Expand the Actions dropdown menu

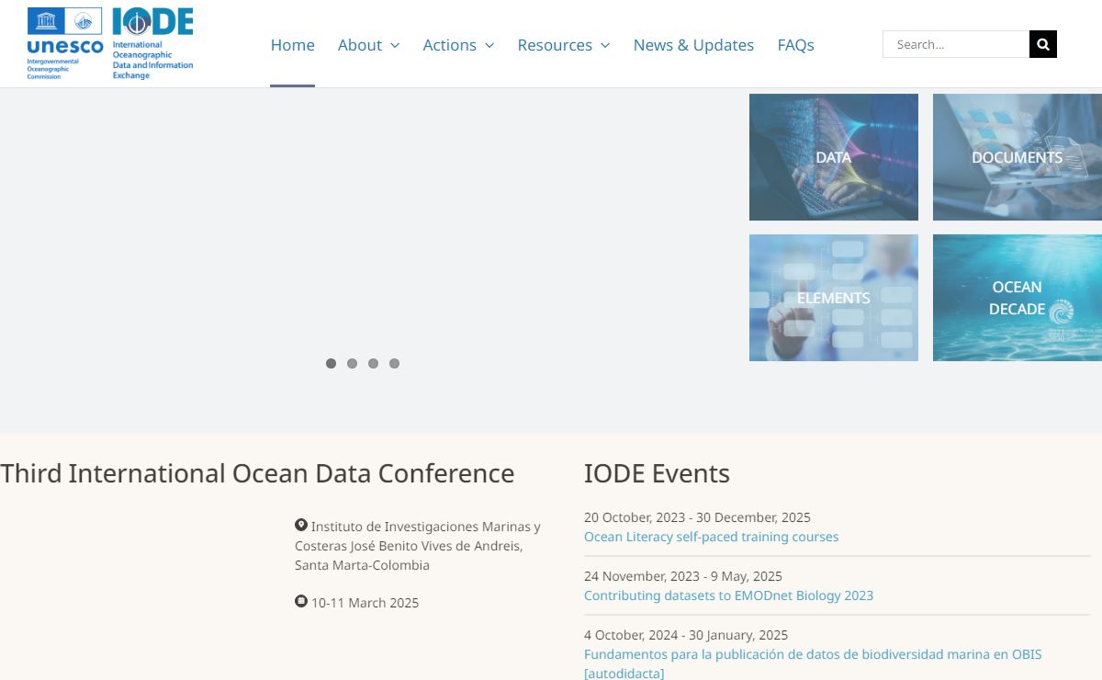(x=458, y=45)
